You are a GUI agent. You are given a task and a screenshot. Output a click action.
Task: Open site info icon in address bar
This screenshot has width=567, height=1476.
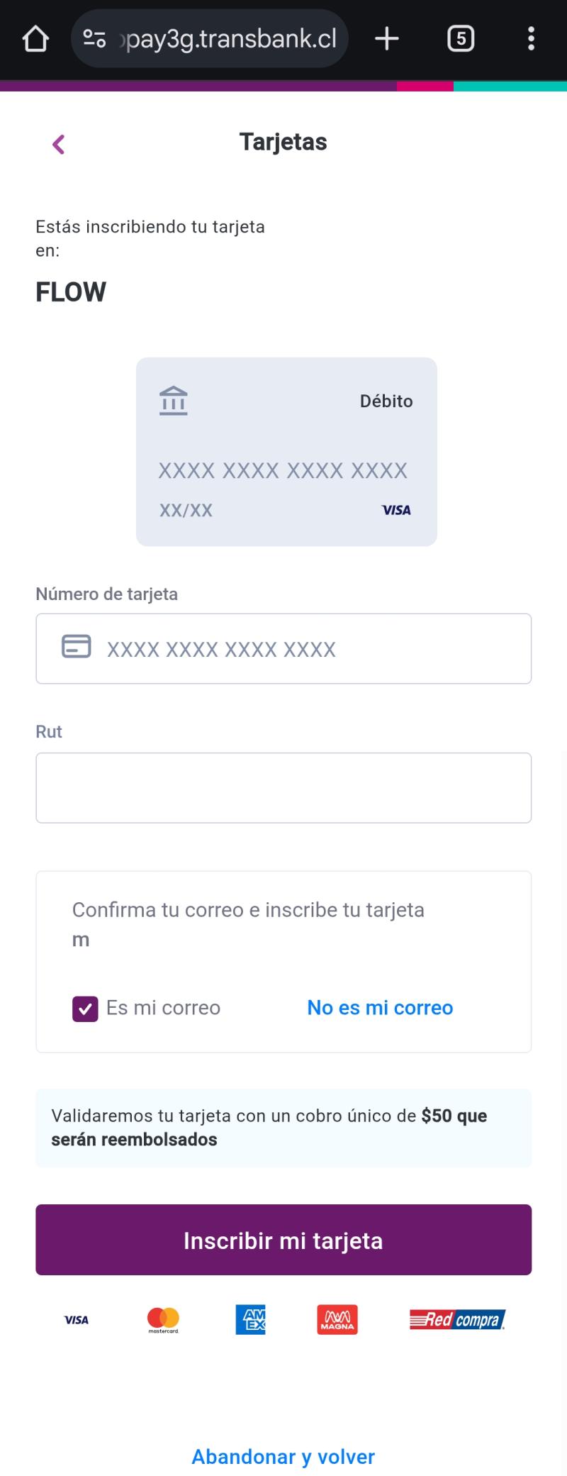(94, 39)
